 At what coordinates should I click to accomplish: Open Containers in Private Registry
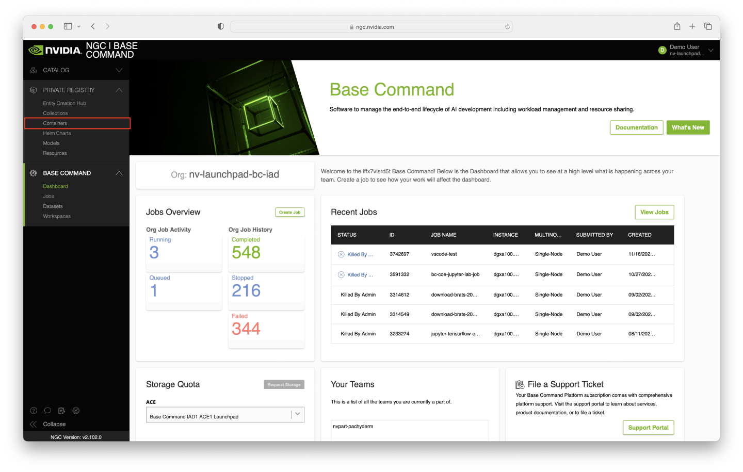55,123
